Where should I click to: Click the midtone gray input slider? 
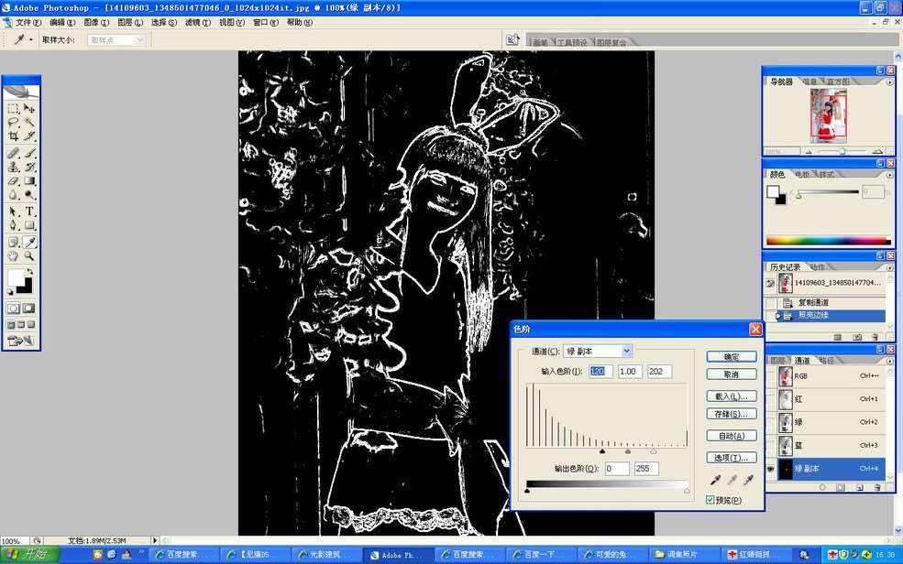[x=628, y=450]
